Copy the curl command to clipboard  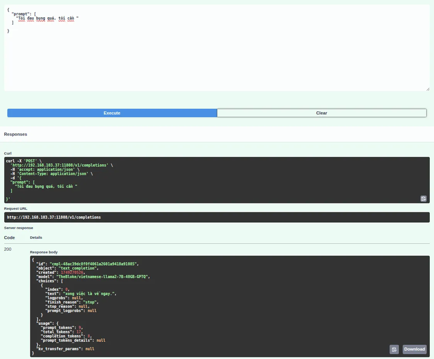click(423, 199)
